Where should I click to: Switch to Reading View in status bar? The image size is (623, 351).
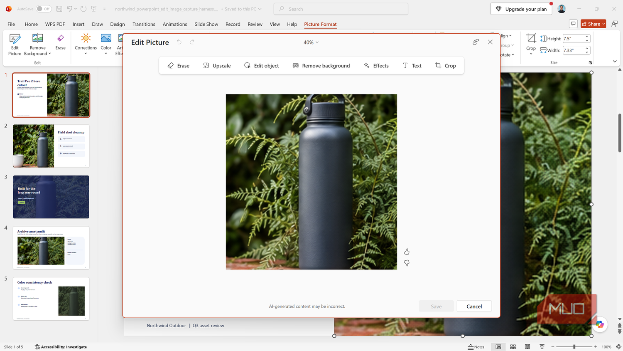click(x=527, y=347)
